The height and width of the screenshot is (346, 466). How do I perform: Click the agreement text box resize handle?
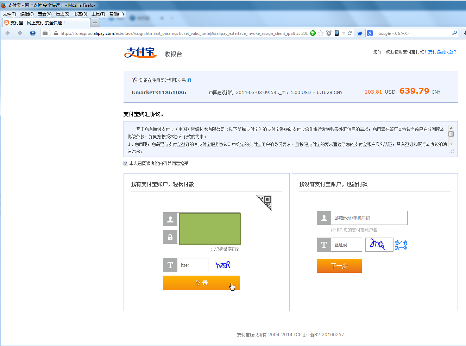[452, 151]
